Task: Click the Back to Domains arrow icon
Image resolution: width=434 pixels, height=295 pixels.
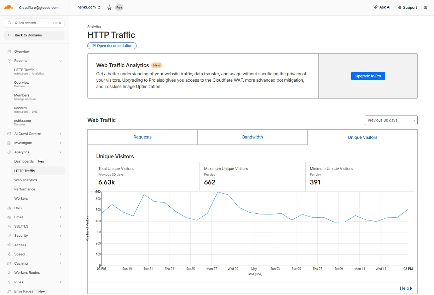Action: (x=10, y=35)
